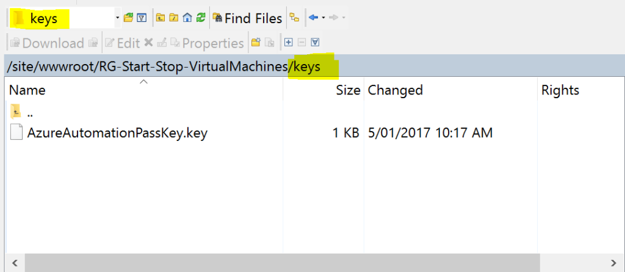Image resolution: width=625 pixels, height=272 pixels.
Task: Click the open directory folder icon
Action: coord(128,18)
